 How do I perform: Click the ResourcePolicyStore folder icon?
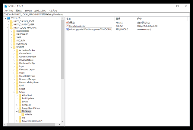tap(17, 82)
